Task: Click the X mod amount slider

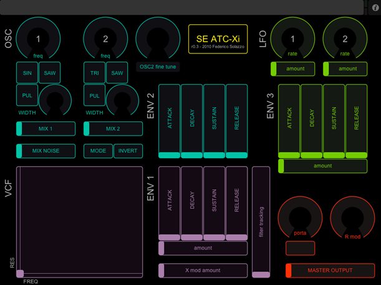Action: click(x=203, y=271)
